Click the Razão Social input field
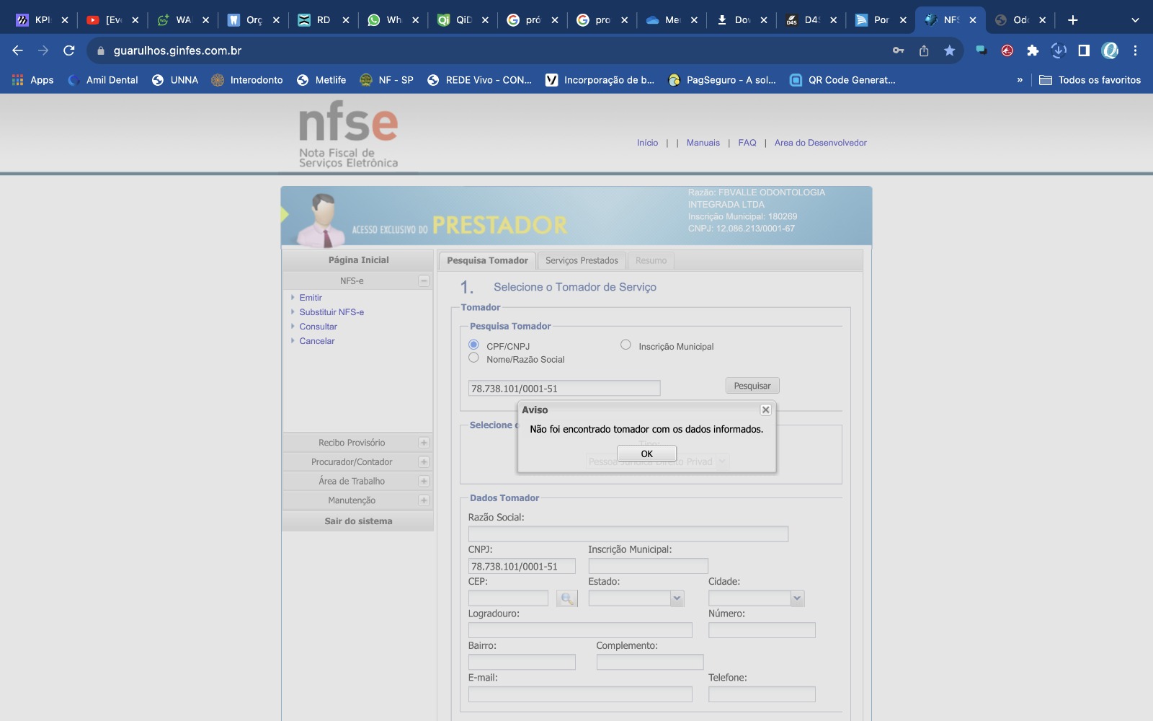1153x721 pixels. point(628,534)
